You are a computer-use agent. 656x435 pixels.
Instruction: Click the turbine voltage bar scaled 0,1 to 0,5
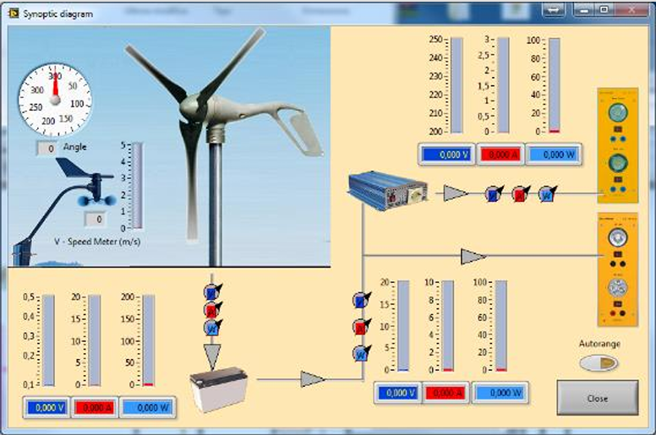48,340
